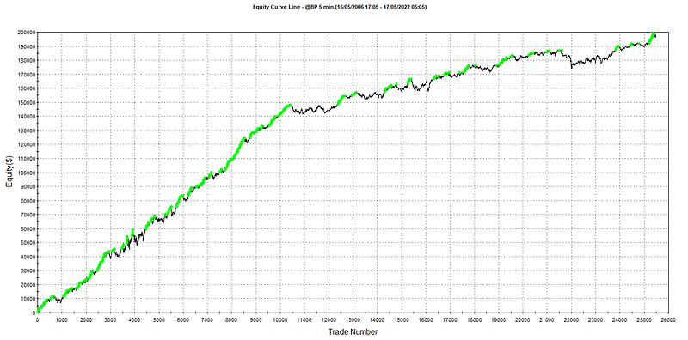Screen dimensions: 688x340
Task: Click the 'Trade Number' horizontal axis label
Action: (x=353, y=331)
